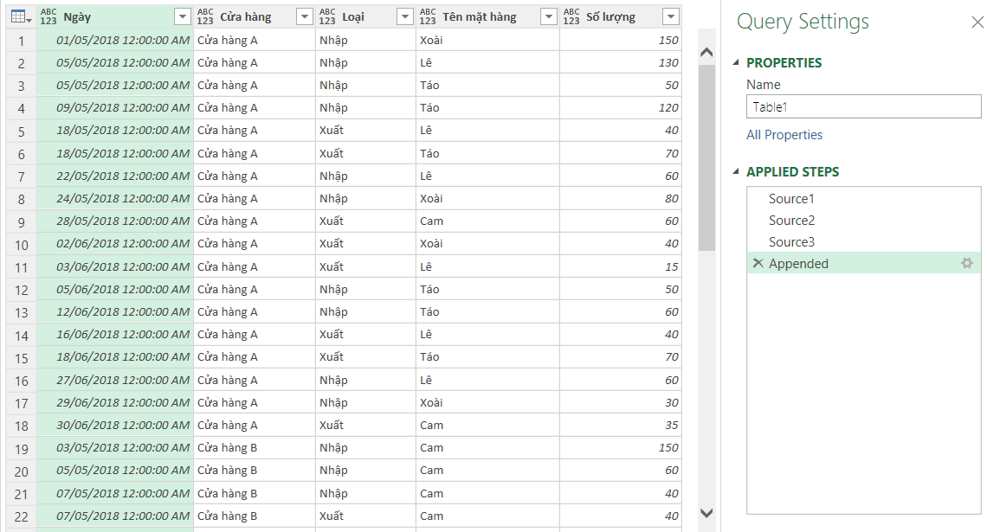
Task: Select the Cửa hàng column header
Action: pyautogui.click(x=255, y=17)
